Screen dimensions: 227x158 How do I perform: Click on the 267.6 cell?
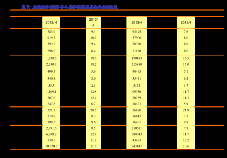(51, 98)
